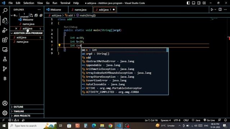Viewport: 230px width, 129px height.
Task: Open the View menu
Action: 40,3
